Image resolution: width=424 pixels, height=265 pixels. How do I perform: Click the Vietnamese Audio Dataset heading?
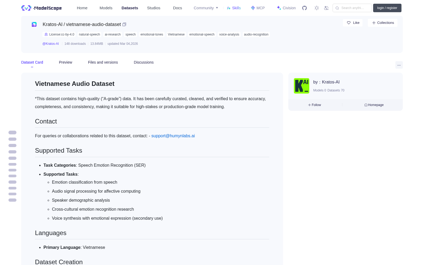pyautogui.click(x=75, y=84)
